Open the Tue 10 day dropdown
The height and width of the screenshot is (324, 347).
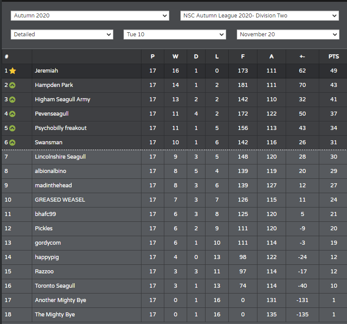pos(175,35)
